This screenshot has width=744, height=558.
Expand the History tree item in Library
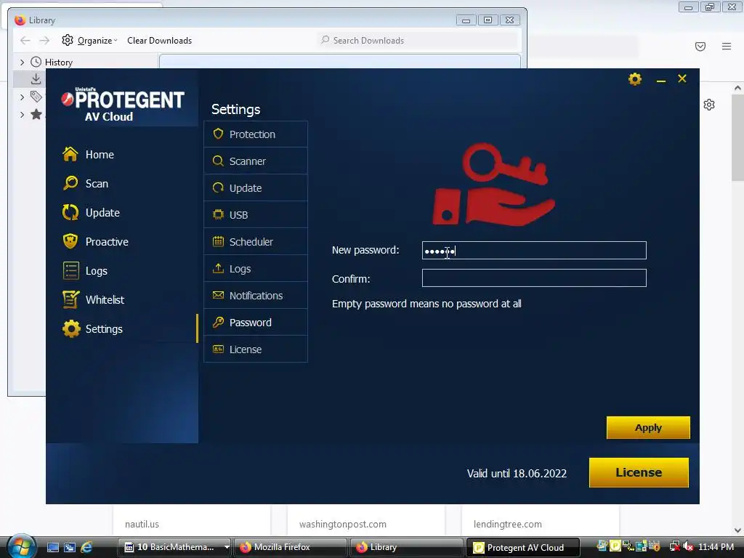tap(22, 62)
